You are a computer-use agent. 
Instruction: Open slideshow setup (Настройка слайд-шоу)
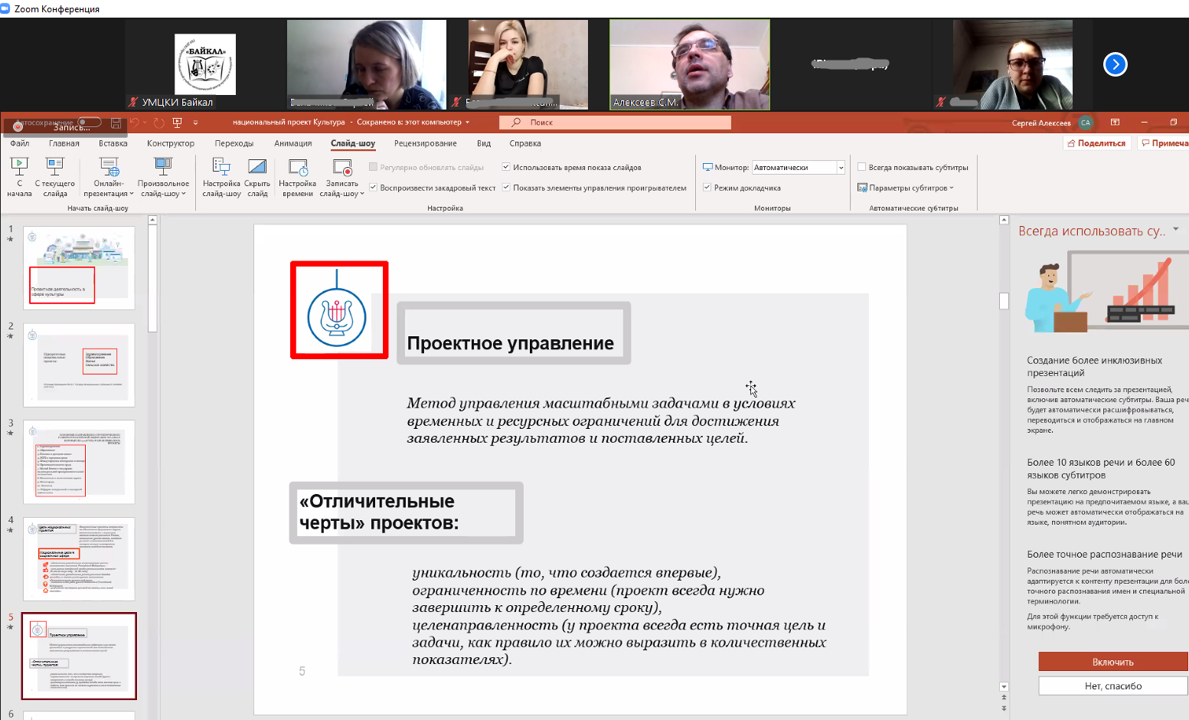click(x=221, y=176)
